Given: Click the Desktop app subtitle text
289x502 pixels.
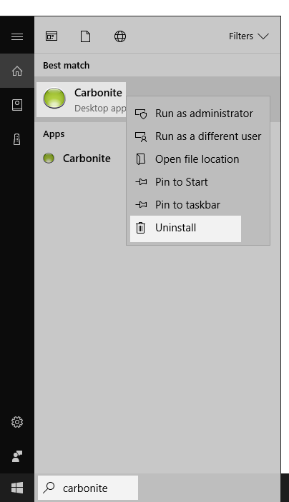Looking at the screenshot, I should [100, 109].
